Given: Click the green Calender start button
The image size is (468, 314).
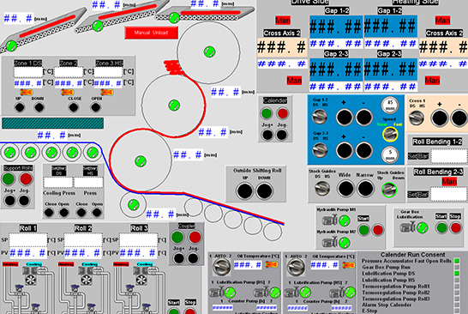Looking at the screenshot, I should click(267, 113).
